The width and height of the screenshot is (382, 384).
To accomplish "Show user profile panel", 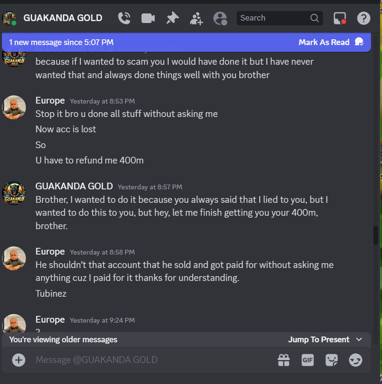I will [x=220, y=18].
